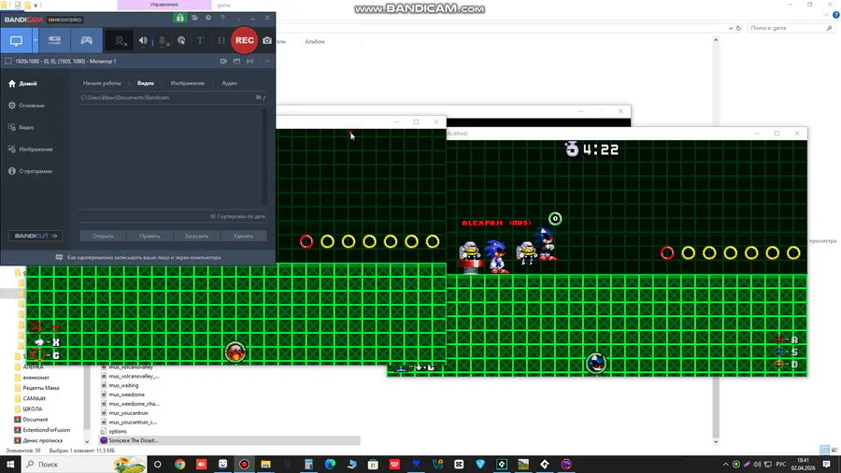Select Sonicexe The Disast... file in Explorer
Screen dimensions: 841x473
tap(133, 440)
